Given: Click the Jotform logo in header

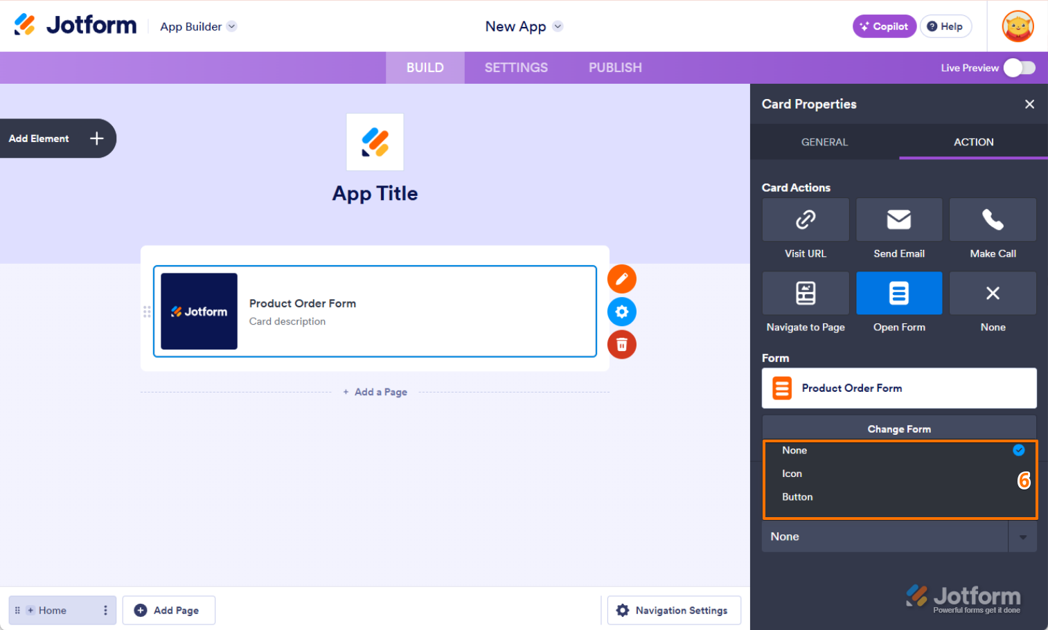Looking at the screenshot, I should click(76, 25).
